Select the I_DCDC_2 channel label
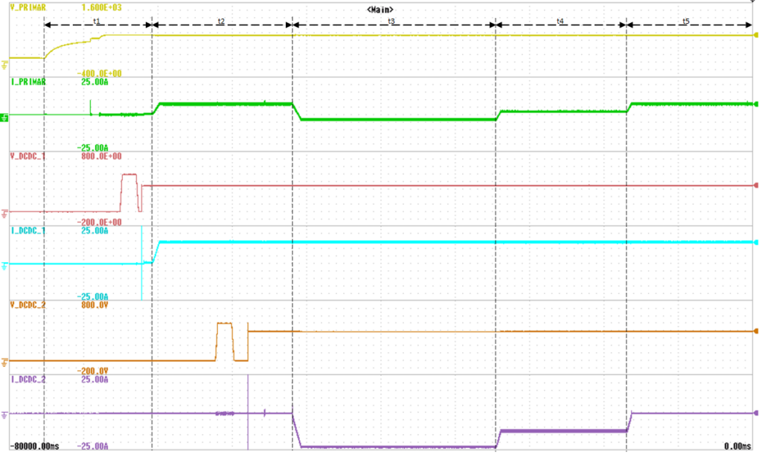The height and width of the screenshot is (457, 762). (x=28, y=380)
